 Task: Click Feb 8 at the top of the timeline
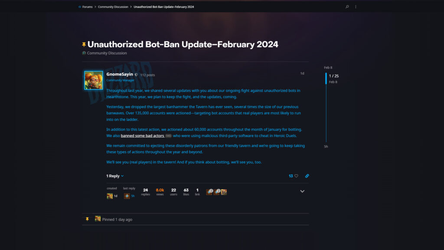[x=328, y=68]
